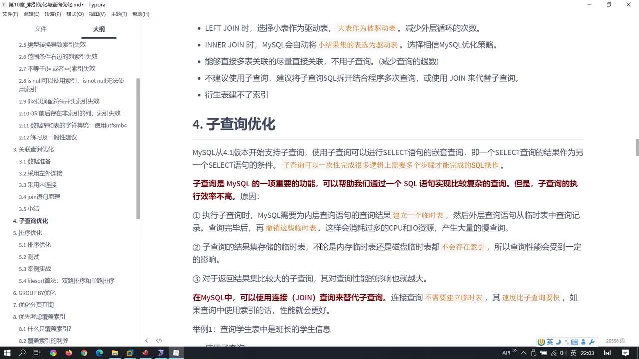Open the soft keyboard from IME bar
The height and width of the screenshot is (359, 639).
tap(575, 342)
